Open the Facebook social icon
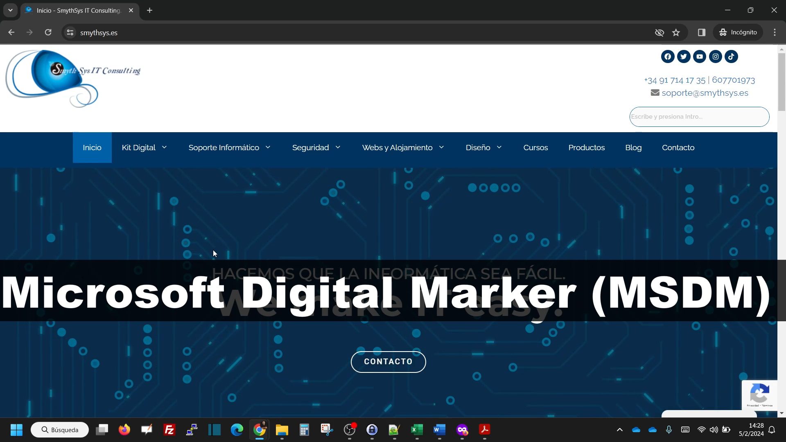Screen dimensions: 786x442 [x=668, y=56]
